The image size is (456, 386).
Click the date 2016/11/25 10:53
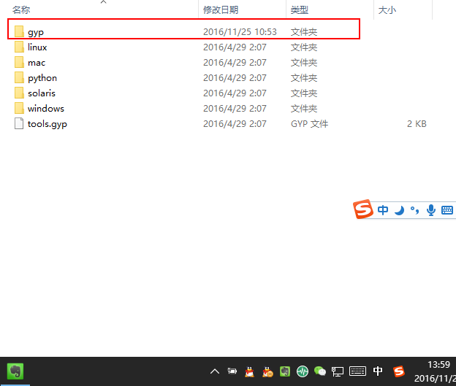point(240,32)
